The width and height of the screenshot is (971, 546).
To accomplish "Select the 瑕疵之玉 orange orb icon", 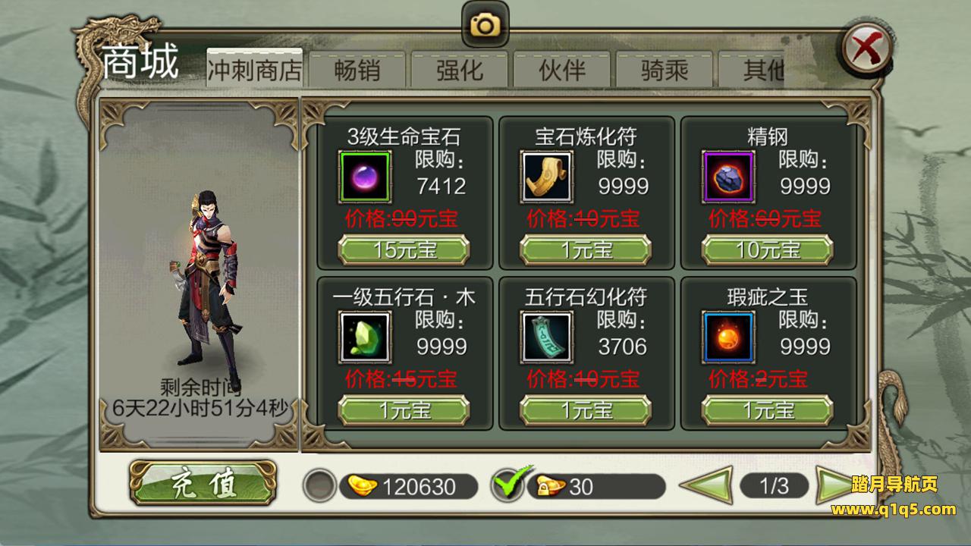I will click(729, 337).
